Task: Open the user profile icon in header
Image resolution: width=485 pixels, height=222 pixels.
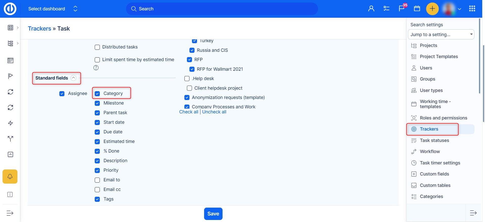Action: point(371,9)
